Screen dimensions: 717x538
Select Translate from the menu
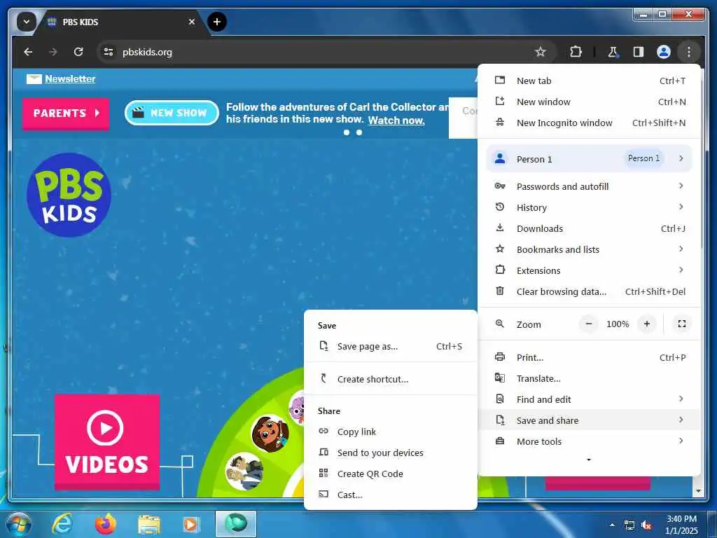(x=589, y=378)
